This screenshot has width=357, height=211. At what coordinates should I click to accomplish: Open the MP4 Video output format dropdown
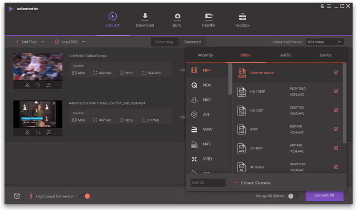click(325, 42)
